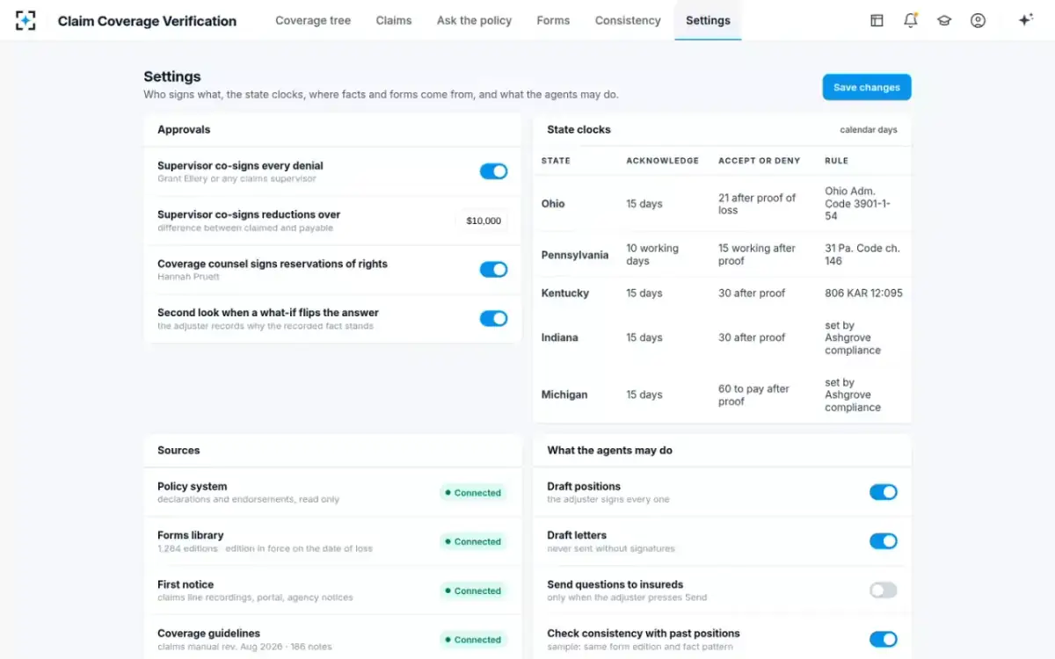Click the ACCEPT OR DENY column header
Image resolution: width=1055 pixels, height=659 pixels.
pyautogui.click(x=759, y=161)
